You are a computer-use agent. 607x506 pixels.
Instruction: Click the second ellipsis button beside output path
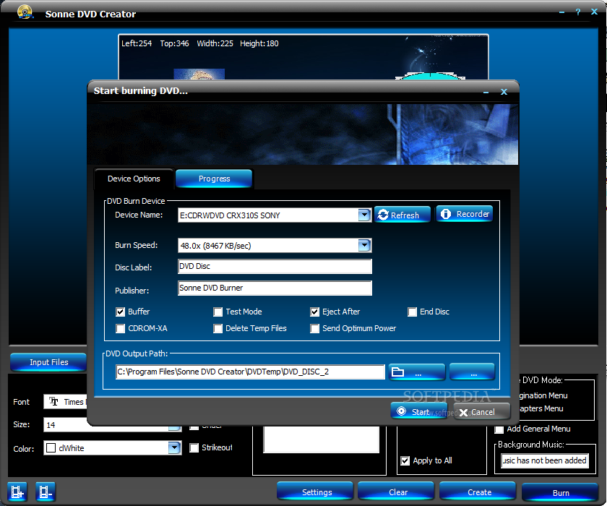[x=472, y=372]
